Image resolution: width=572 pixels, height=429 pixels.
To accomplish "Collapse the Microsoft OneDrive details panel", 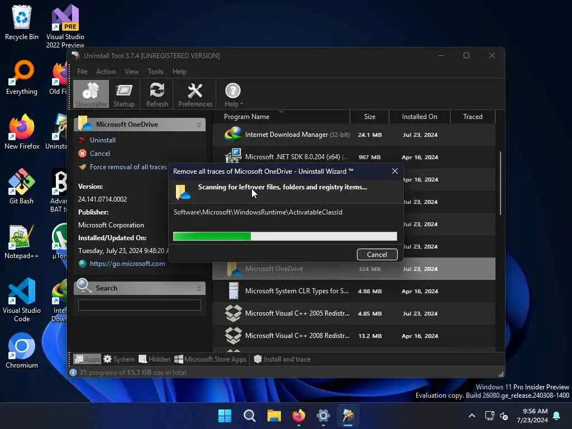I will tap(199, 125).
